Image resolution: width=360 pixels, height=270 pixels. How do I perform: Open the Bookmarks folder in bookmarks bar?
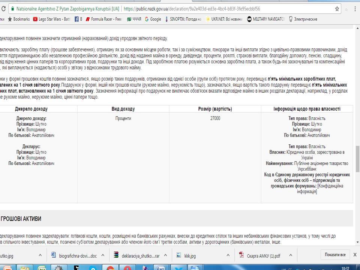pyautogui.click(x=19, y=19)
